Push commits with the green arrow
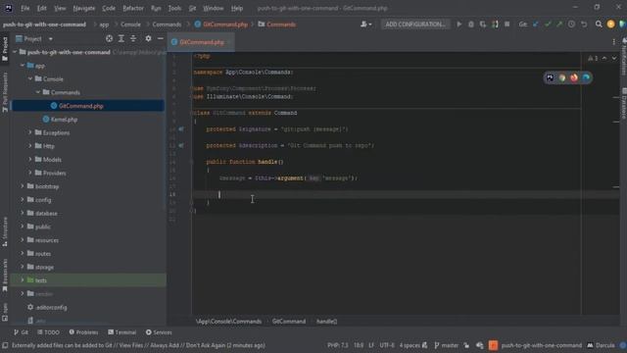 559,25
